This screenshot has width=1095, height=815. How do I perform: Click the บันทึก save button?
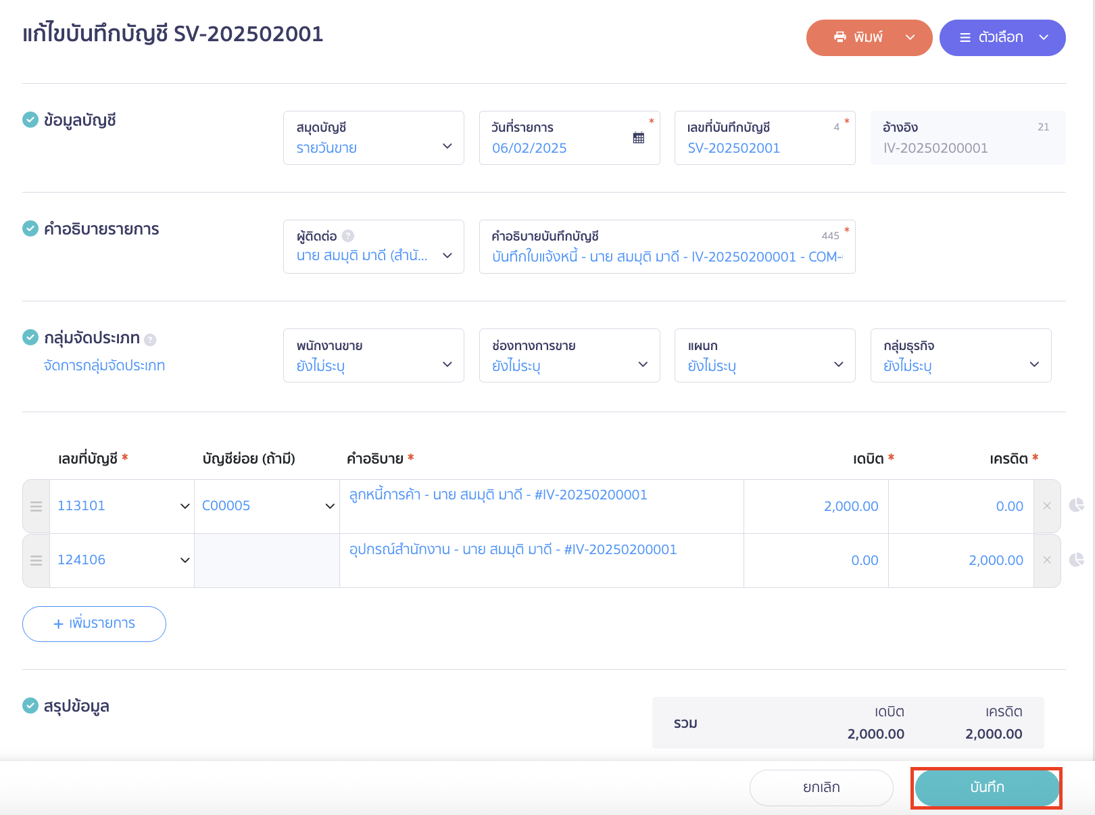pyautogui.click(x=986, y=787)
